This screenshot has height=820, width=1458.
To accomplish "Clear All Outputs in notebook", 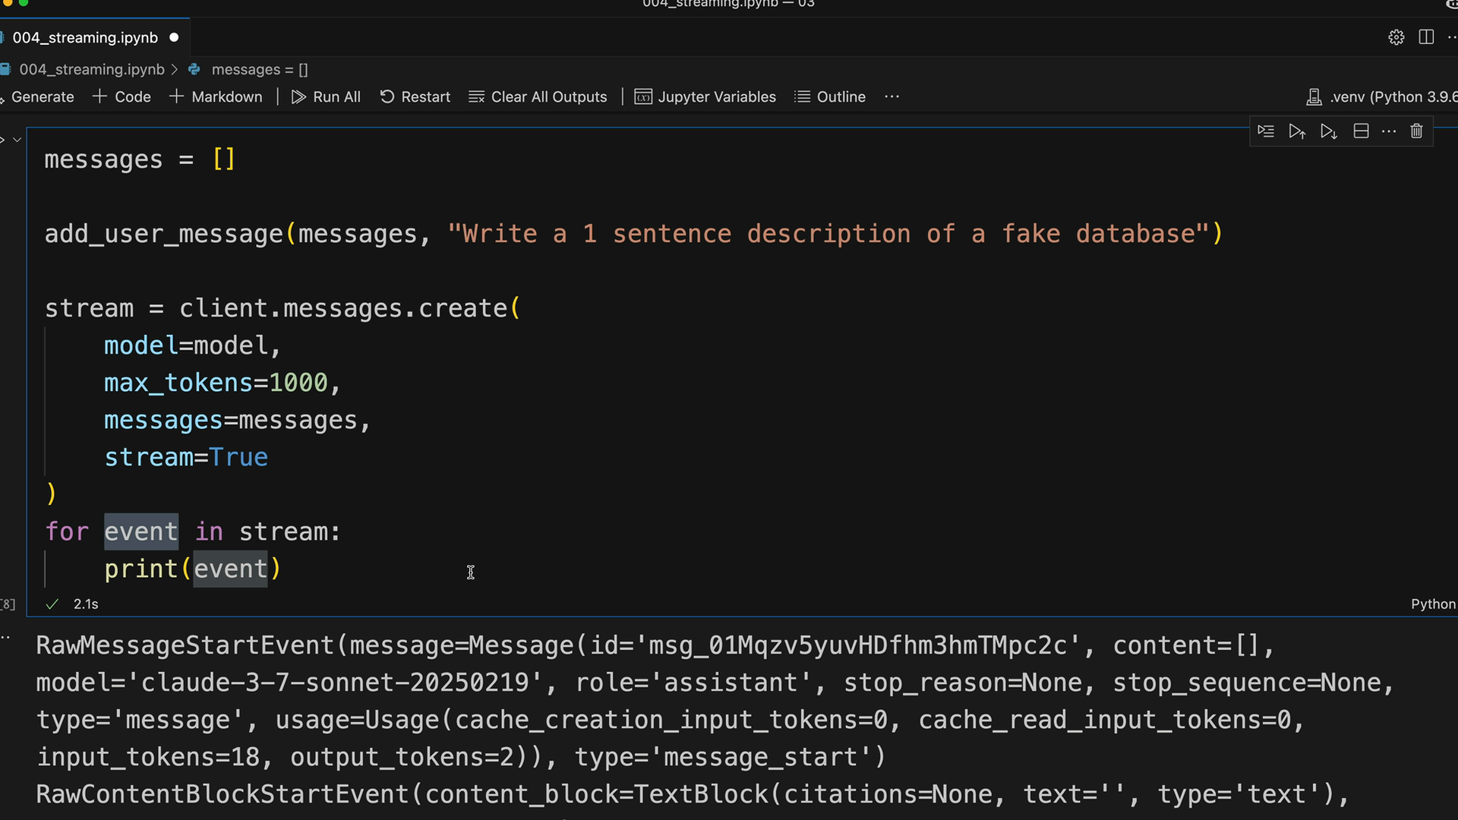I will pyautogui.click(x=538, y=96).
